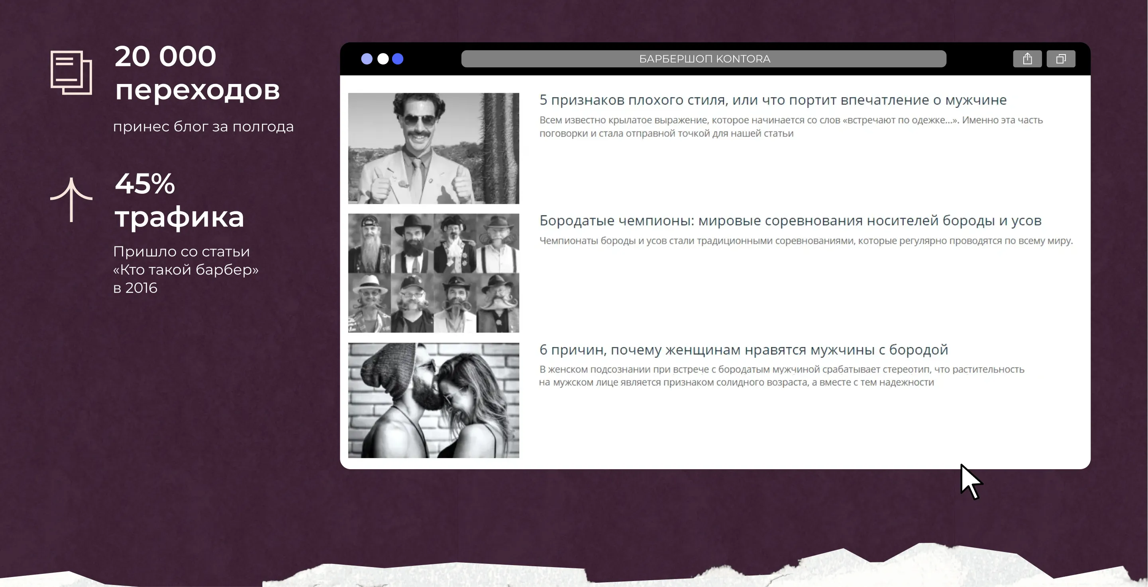
Task: Click the duplicate windows icon
Action: tap(1061, 59)
